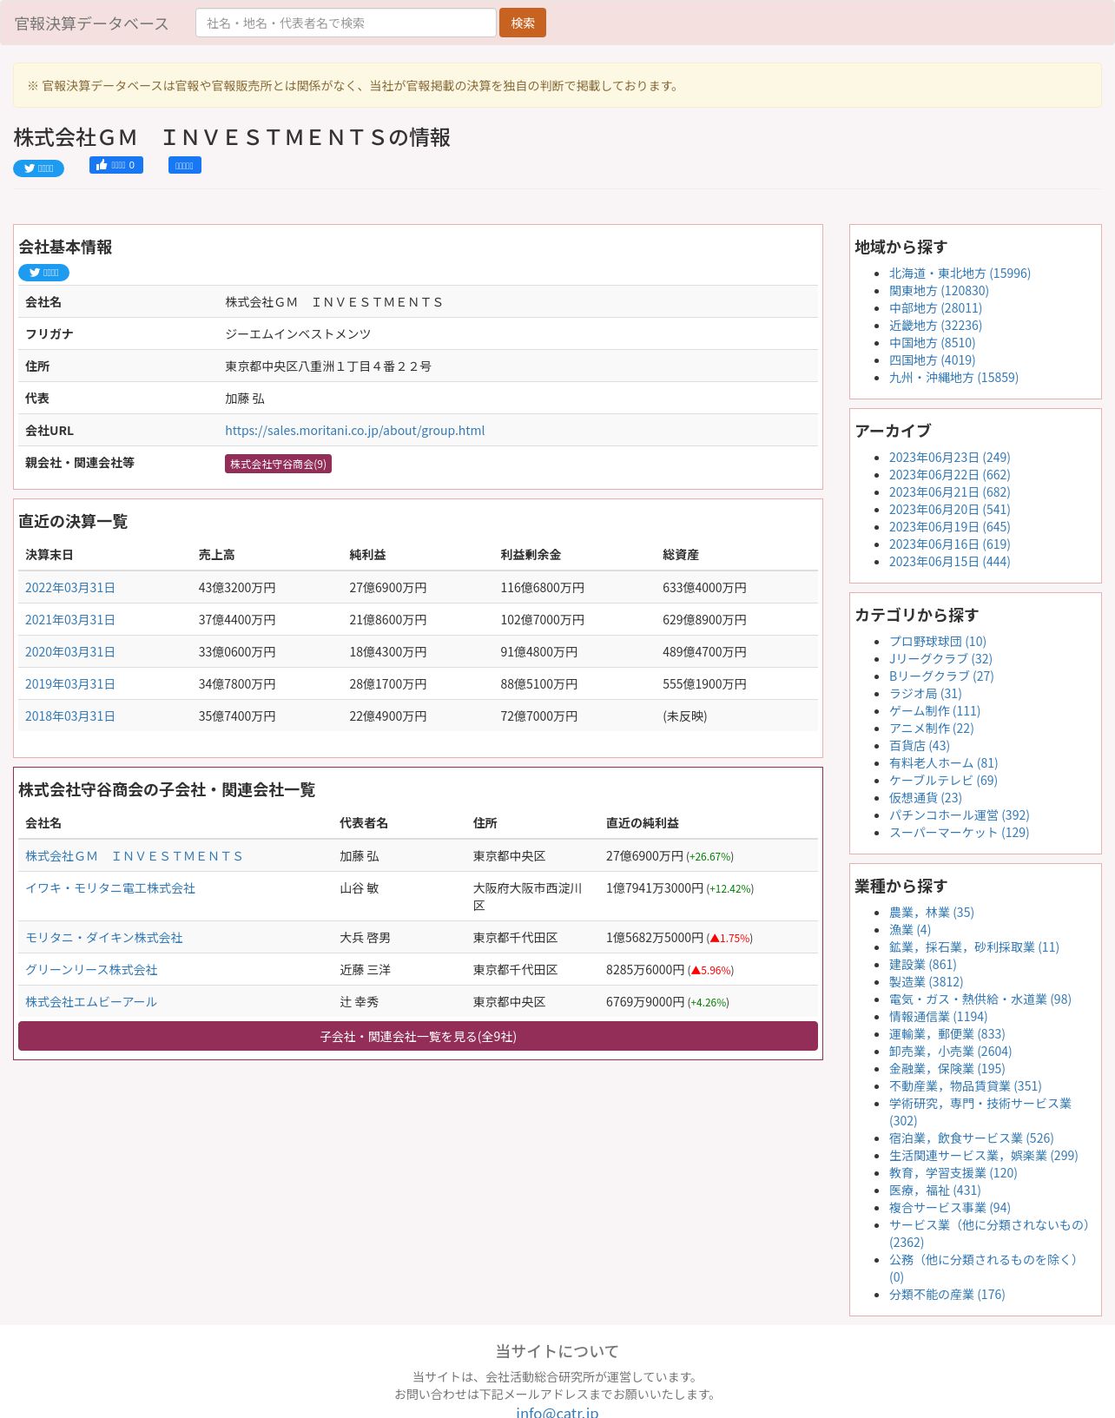
Task: Open 医療，福祉 (431) industry
Action: [934, 1190]
